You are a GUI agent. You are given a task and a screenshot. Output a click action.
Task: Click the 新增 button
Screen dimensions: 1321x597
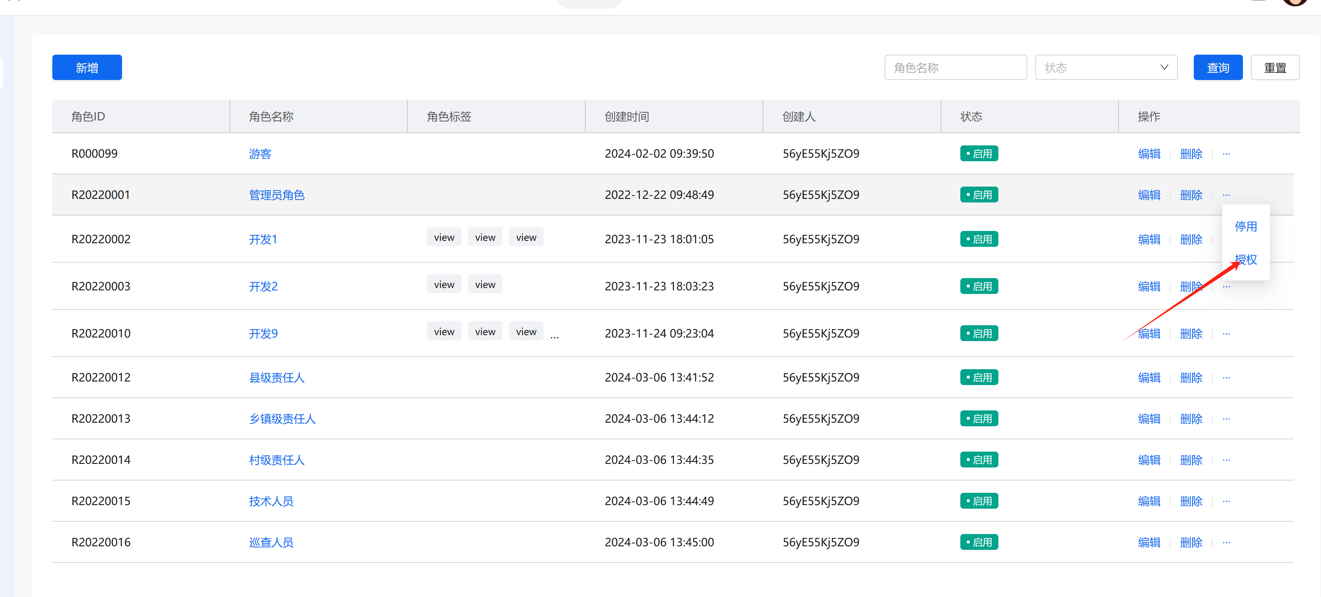[x=87, y=68]
